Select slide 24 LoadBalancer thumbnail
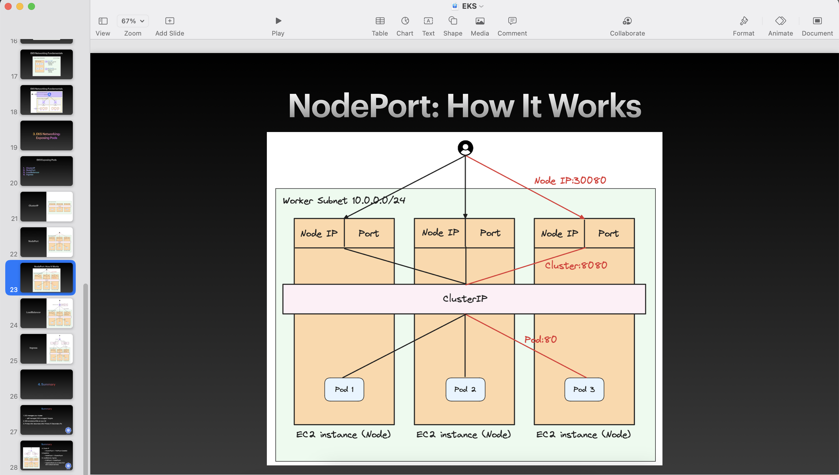The width and height of the screenshot is (839, 475). click(47, 313)
